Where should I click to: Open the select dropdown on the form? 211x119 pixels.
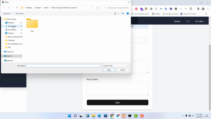(x=140, y=40)
